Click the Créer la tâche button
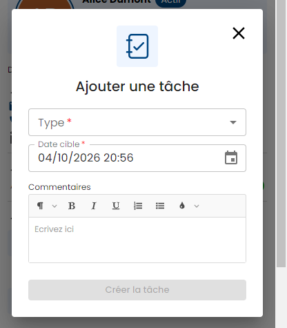The width and height of the screenshot is (287, 328). pyautogui.click(x=137, y=290)
